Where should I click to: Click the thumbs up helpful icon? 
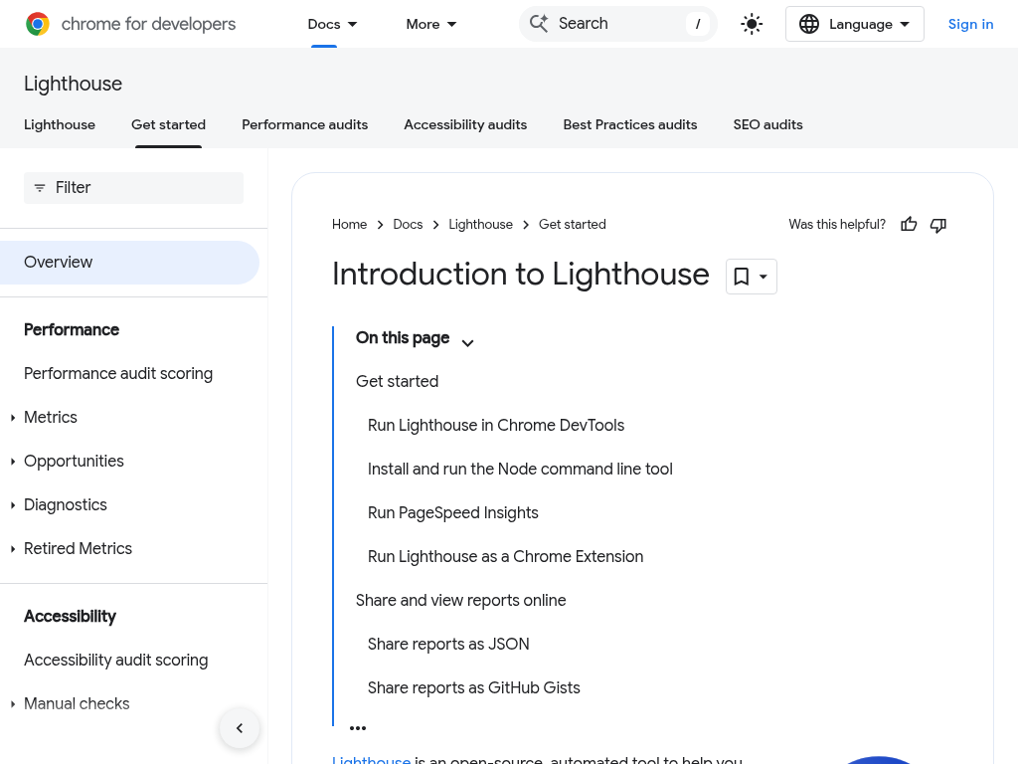(x=909, y=224)
